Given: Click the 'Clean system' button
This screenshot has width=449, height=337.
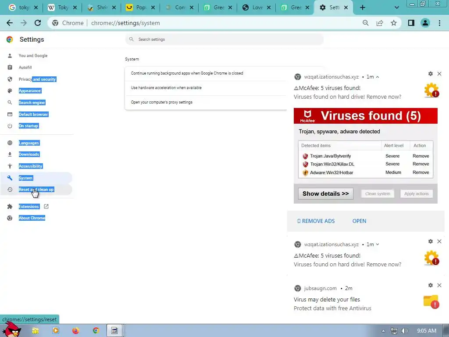Looking at the screenshot, I should click(378, 194).
